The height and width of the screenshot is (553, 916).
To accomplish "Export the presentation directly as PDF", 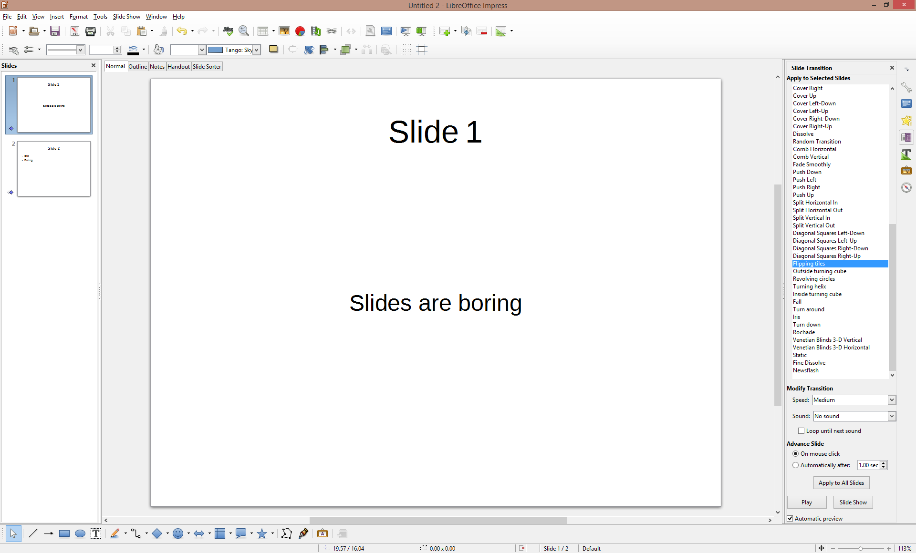I will click(74, 31).
